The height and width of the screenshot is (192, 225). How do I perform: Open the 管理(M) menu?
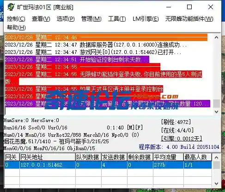(x=91, y=19)
